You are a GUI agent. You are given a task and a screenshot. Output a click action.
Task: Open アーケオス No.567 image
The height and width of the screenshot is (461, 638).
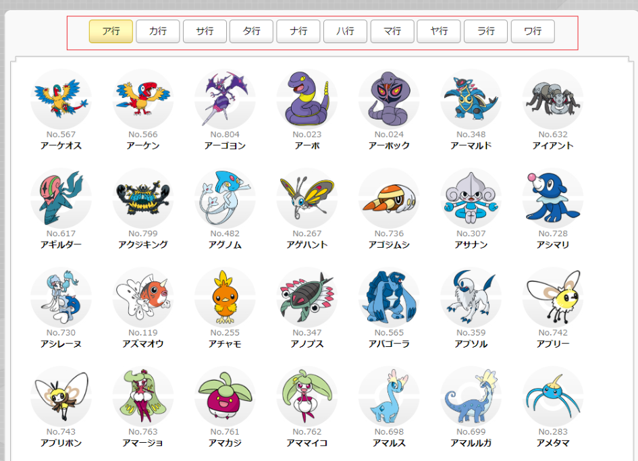click(x=61, y=99)
